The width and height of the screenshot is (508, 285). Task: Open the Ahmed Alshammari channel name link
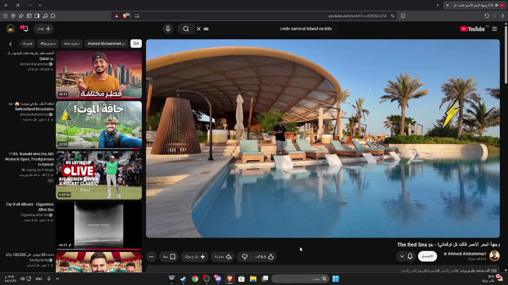tap(467, 254)
